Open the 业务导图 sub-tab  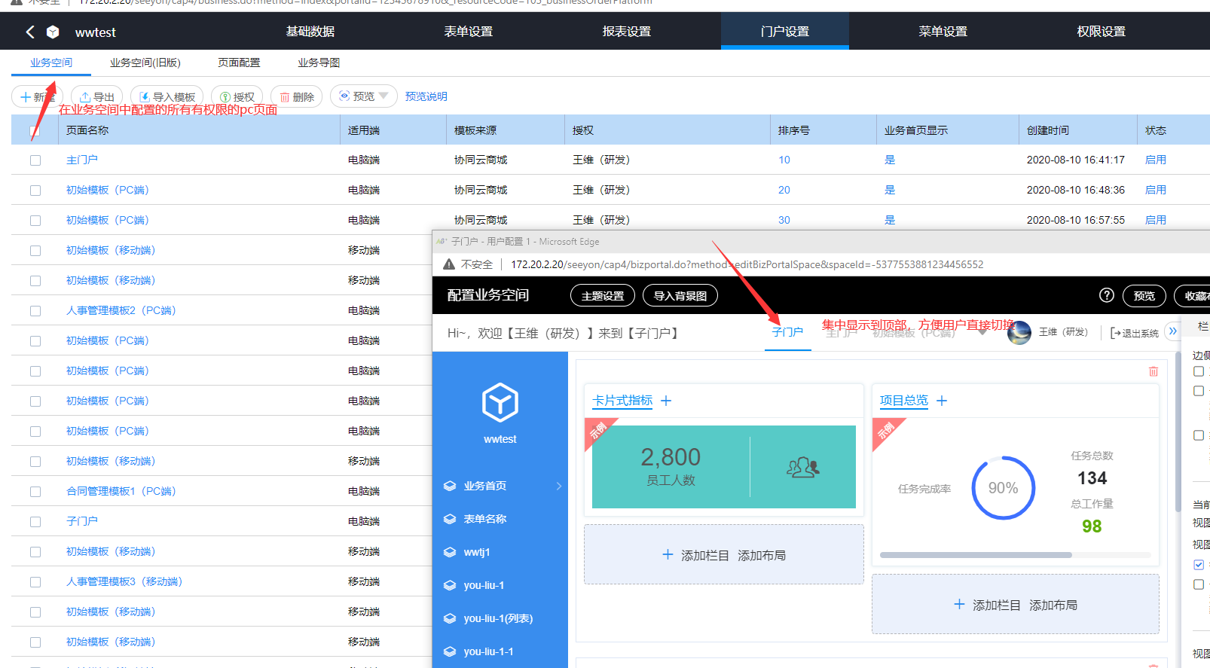[x=319, y=63]
